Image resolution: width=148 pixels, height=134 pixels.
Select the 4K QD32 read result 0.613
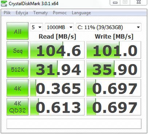click(x=57, y=107)
